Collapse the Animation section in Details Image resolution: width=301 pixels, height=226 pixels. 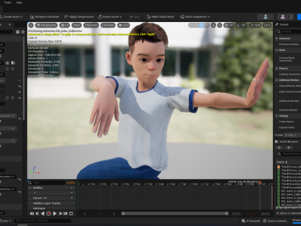pos(277,38)
